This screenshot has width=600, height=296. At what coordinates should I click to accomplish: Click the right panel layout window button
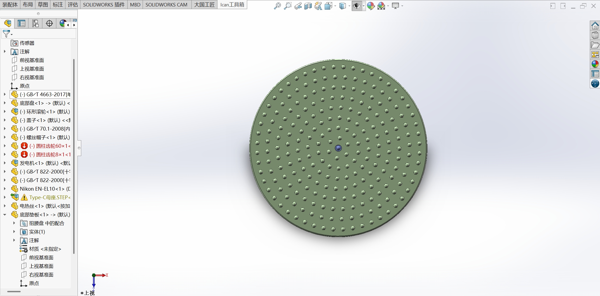pos(563,6)
